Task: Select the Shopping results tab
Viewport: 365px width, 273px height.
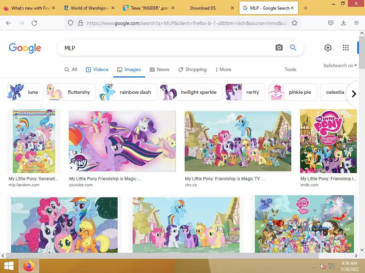Action: tap(192, 69)
